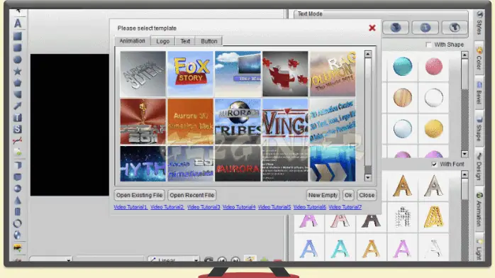Open Video Tutorial7 link

pos(345,207)
